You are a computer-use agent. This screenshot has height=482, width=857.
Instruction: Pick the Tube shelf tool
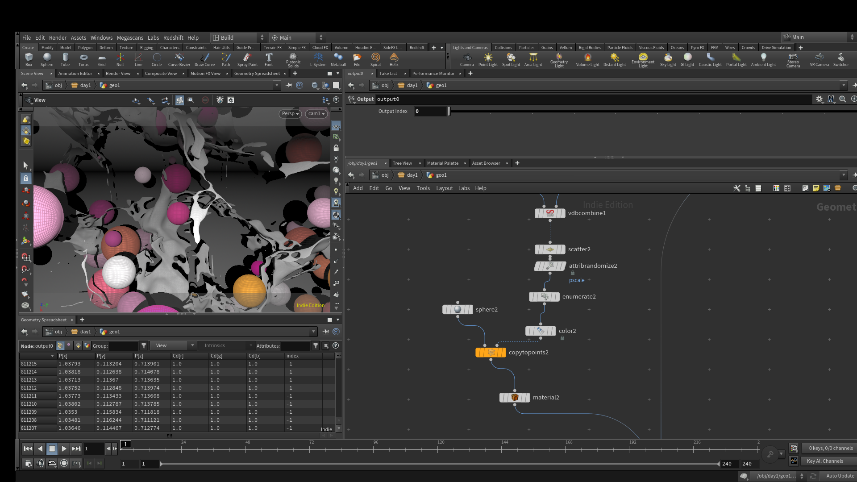click(65, 60)
